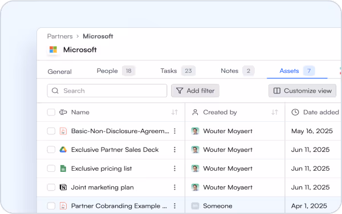Open Exclusive pricing list asset name
This screenshot has height=214, width=342.
click(101, 168)
